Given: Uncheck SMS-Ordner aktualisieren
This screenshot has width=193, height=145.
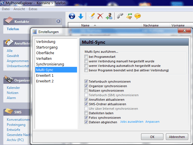Looking at the screenshot, I should [x=86, y=104].
